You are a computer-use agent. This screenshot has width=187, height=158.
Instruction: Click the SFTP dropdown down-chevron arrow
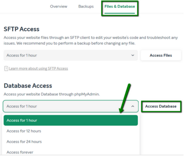click(133, 55)
